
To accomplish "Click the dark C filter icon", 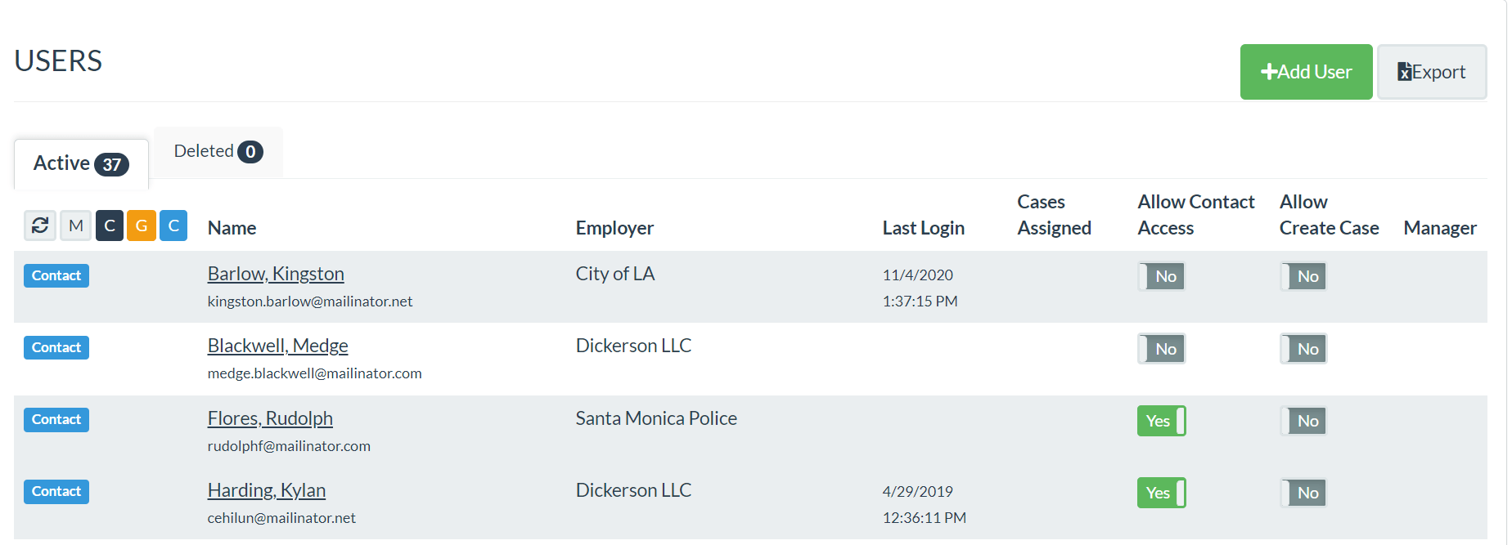I will pyautogui.click(x=109, y=226).
